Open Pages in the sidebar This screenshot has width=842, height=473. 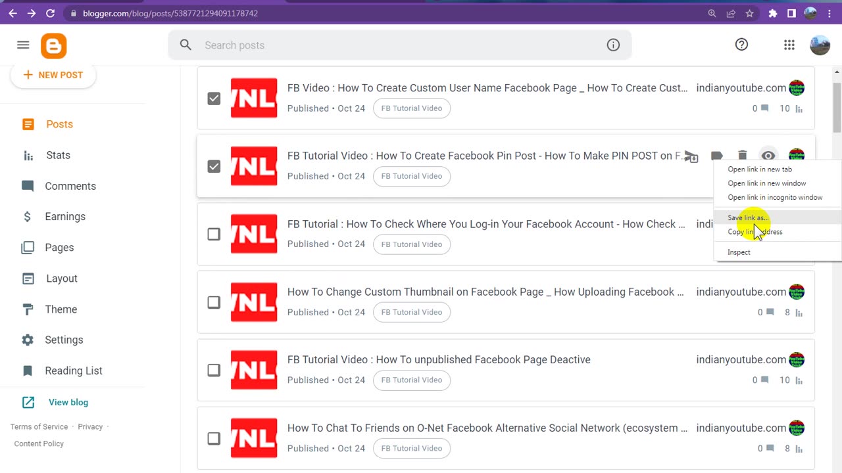click(59, 248)
